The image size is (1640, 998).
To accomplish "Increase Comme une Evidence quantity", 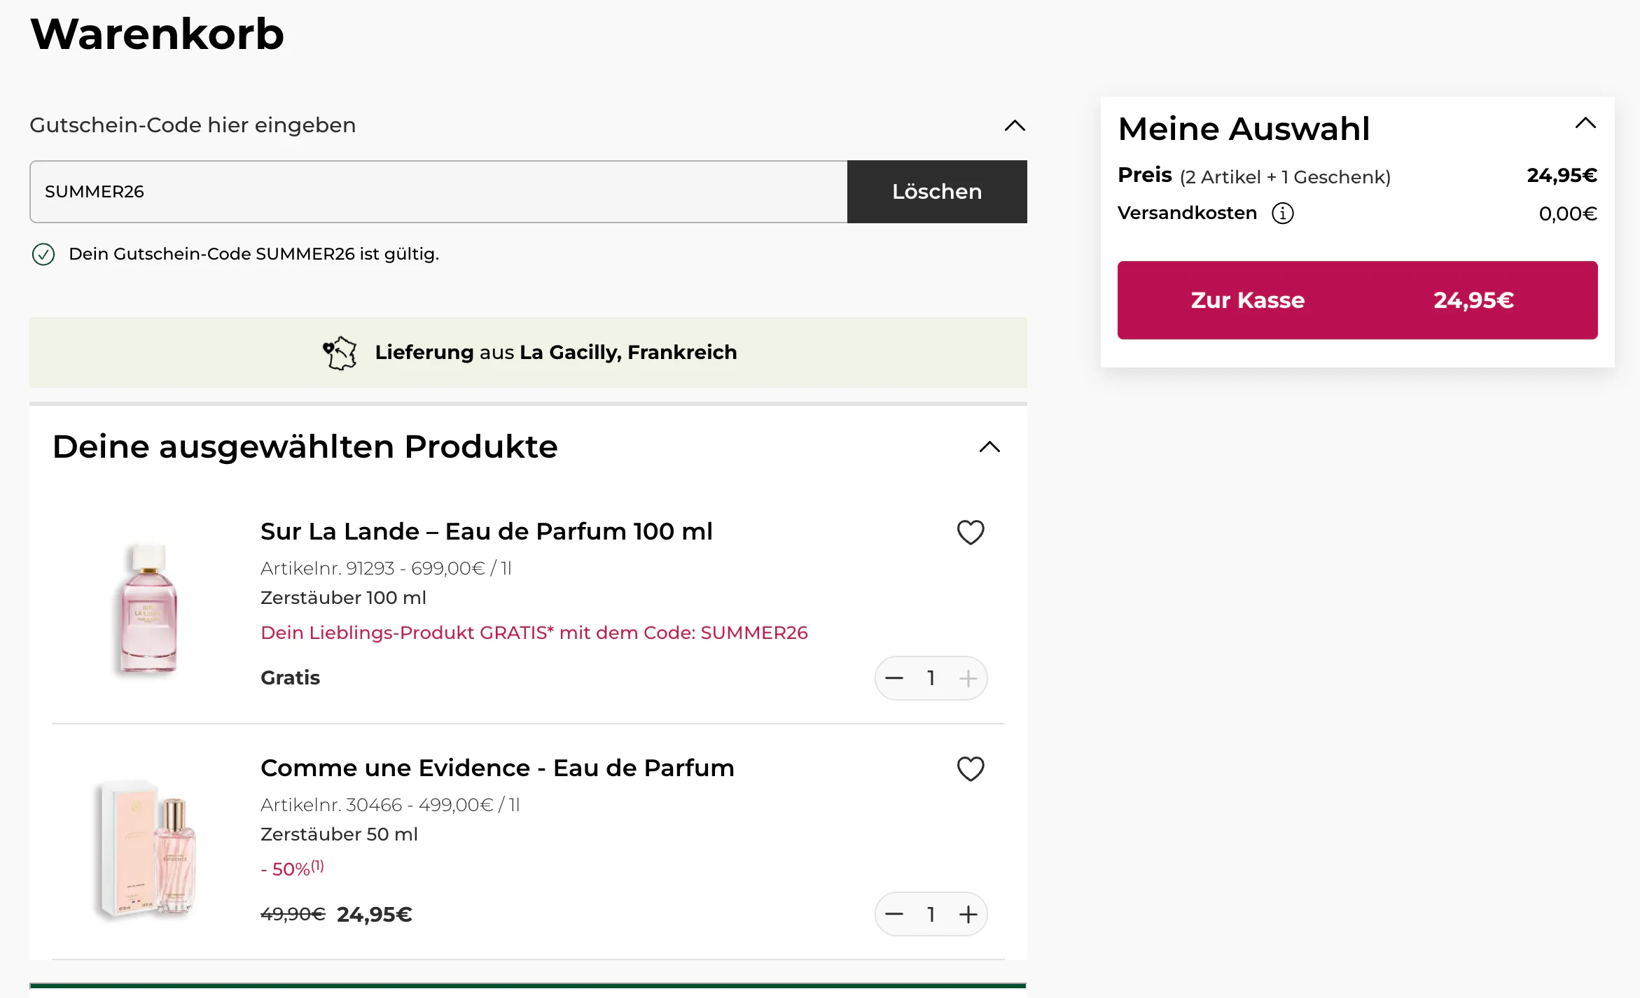I will click(x=968, y=915).
